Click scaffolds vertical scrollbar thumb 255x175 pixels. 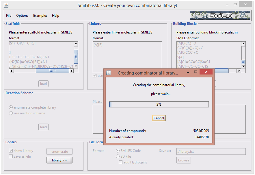(76, 56)
